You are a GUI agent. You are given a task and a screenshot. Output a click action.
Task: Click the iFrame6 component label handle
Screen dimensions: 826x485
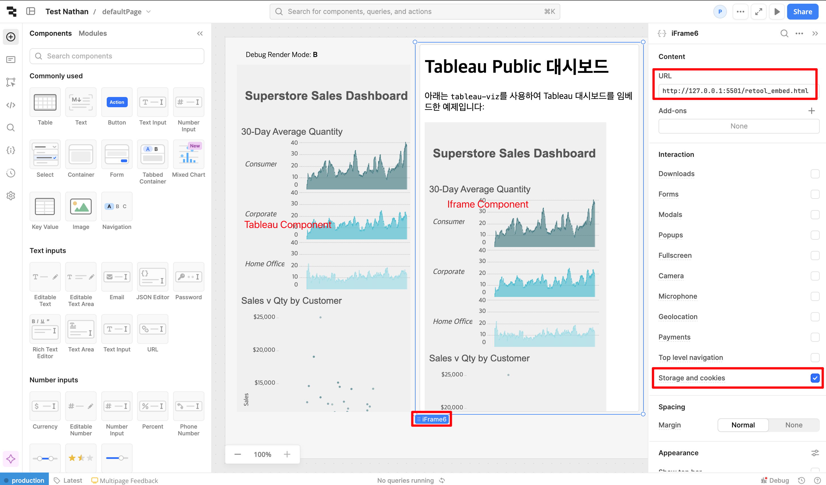(x=431, y=419)
